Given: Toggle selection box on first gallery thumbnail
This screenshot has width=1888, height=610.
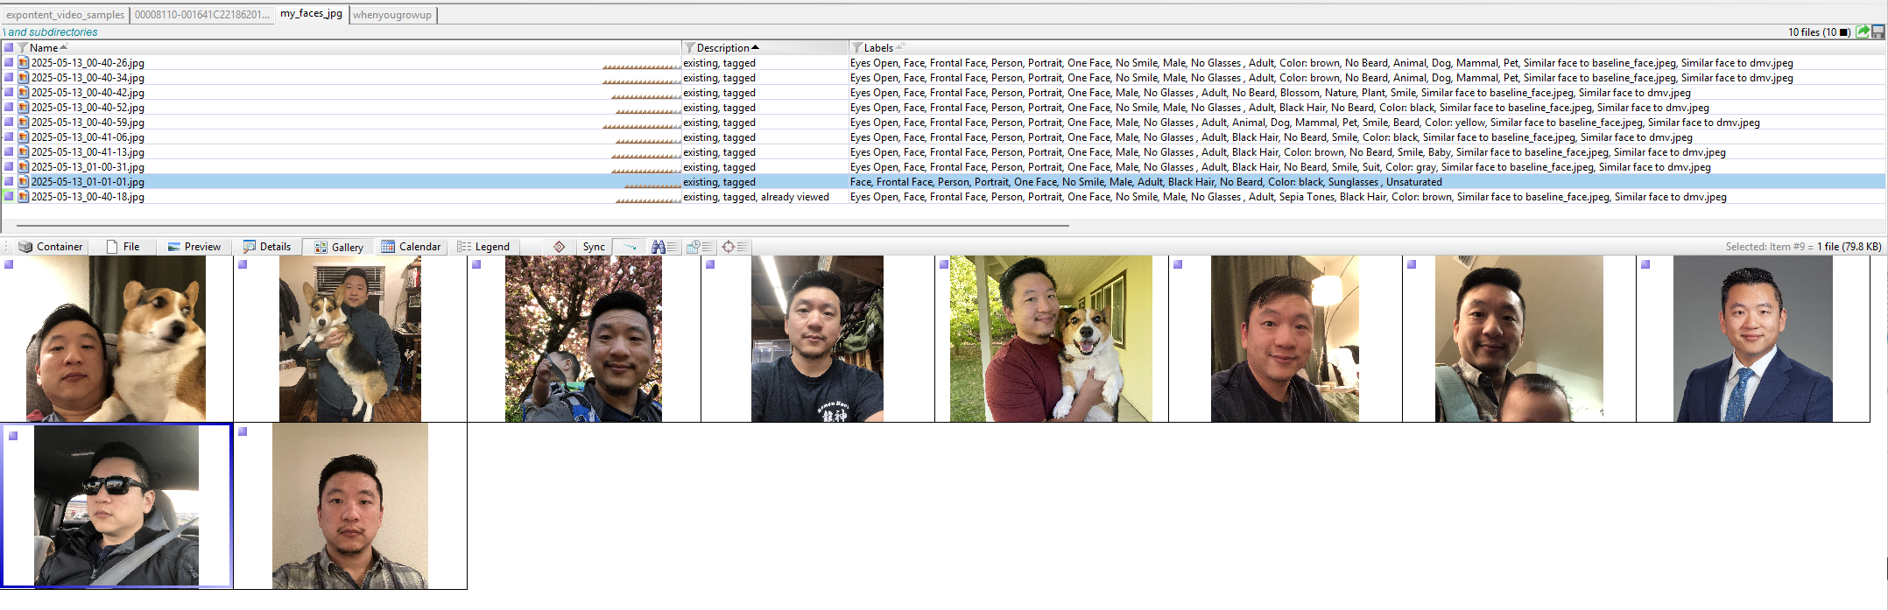Looking at the screenshot, I should point(9,264).
